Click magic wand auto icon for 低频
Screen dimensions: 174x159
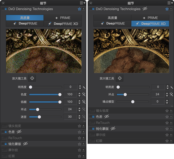pos(84,102)
